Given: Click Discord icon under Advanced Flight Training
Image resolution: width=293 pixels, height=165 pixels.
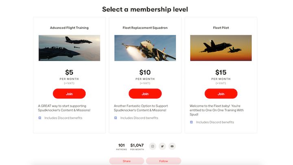Looking at the screenshot, I should [40, 118].
